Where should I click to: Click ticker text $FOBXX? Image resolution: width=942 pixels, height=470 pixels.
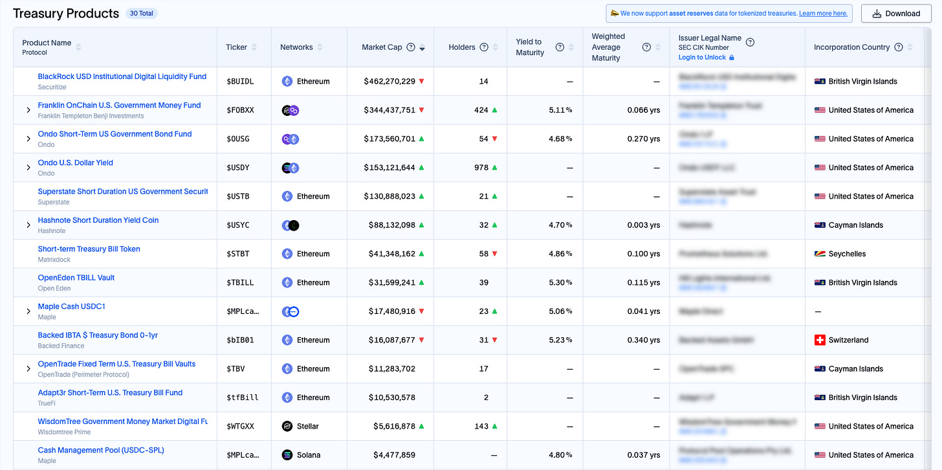[240, 110]
